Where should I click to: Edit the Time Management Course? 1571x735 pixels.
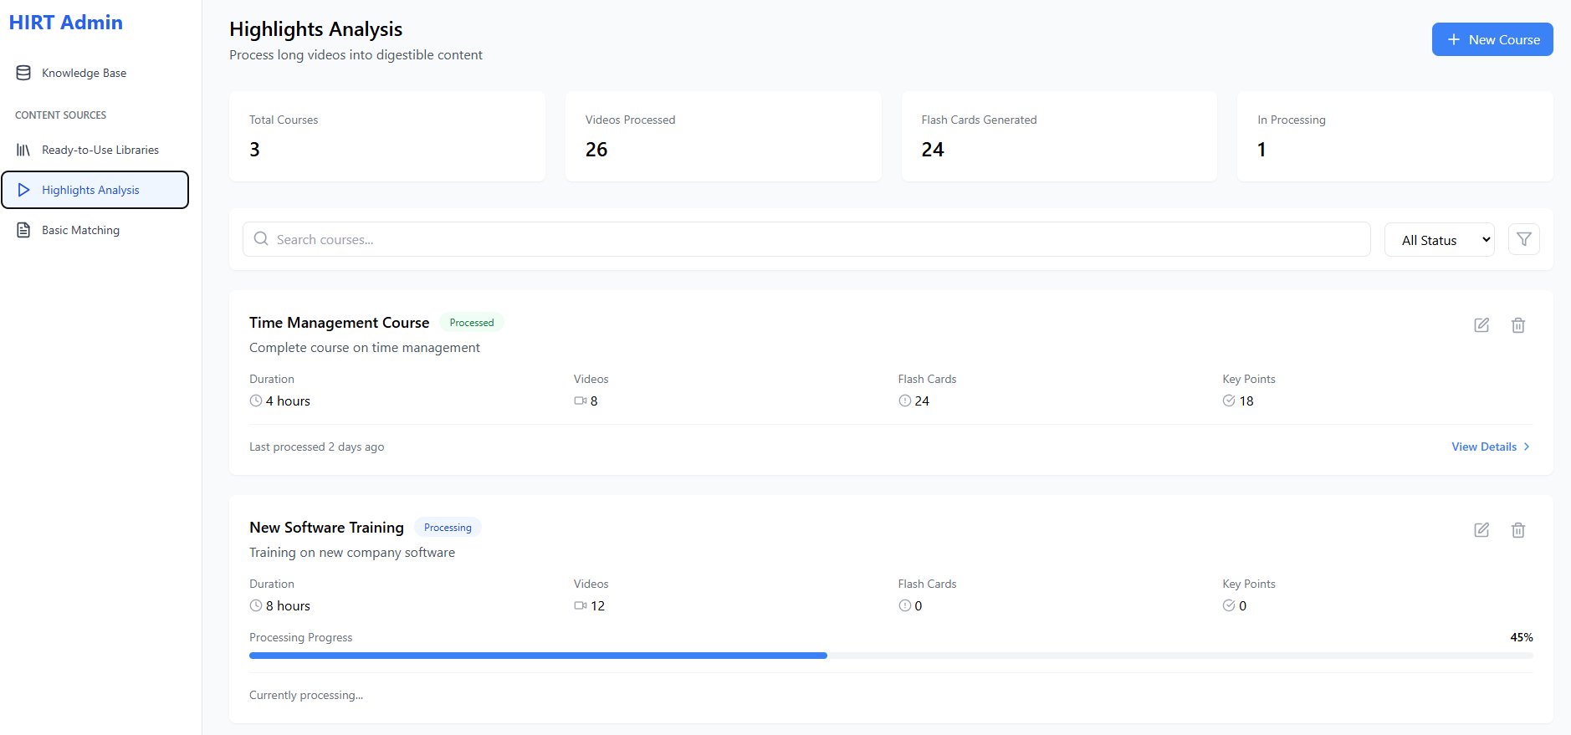(x=1481, y=325)
